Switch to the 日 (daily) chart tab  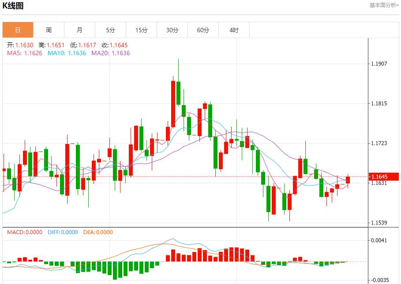pyautogui.click(x=17, y=30)
